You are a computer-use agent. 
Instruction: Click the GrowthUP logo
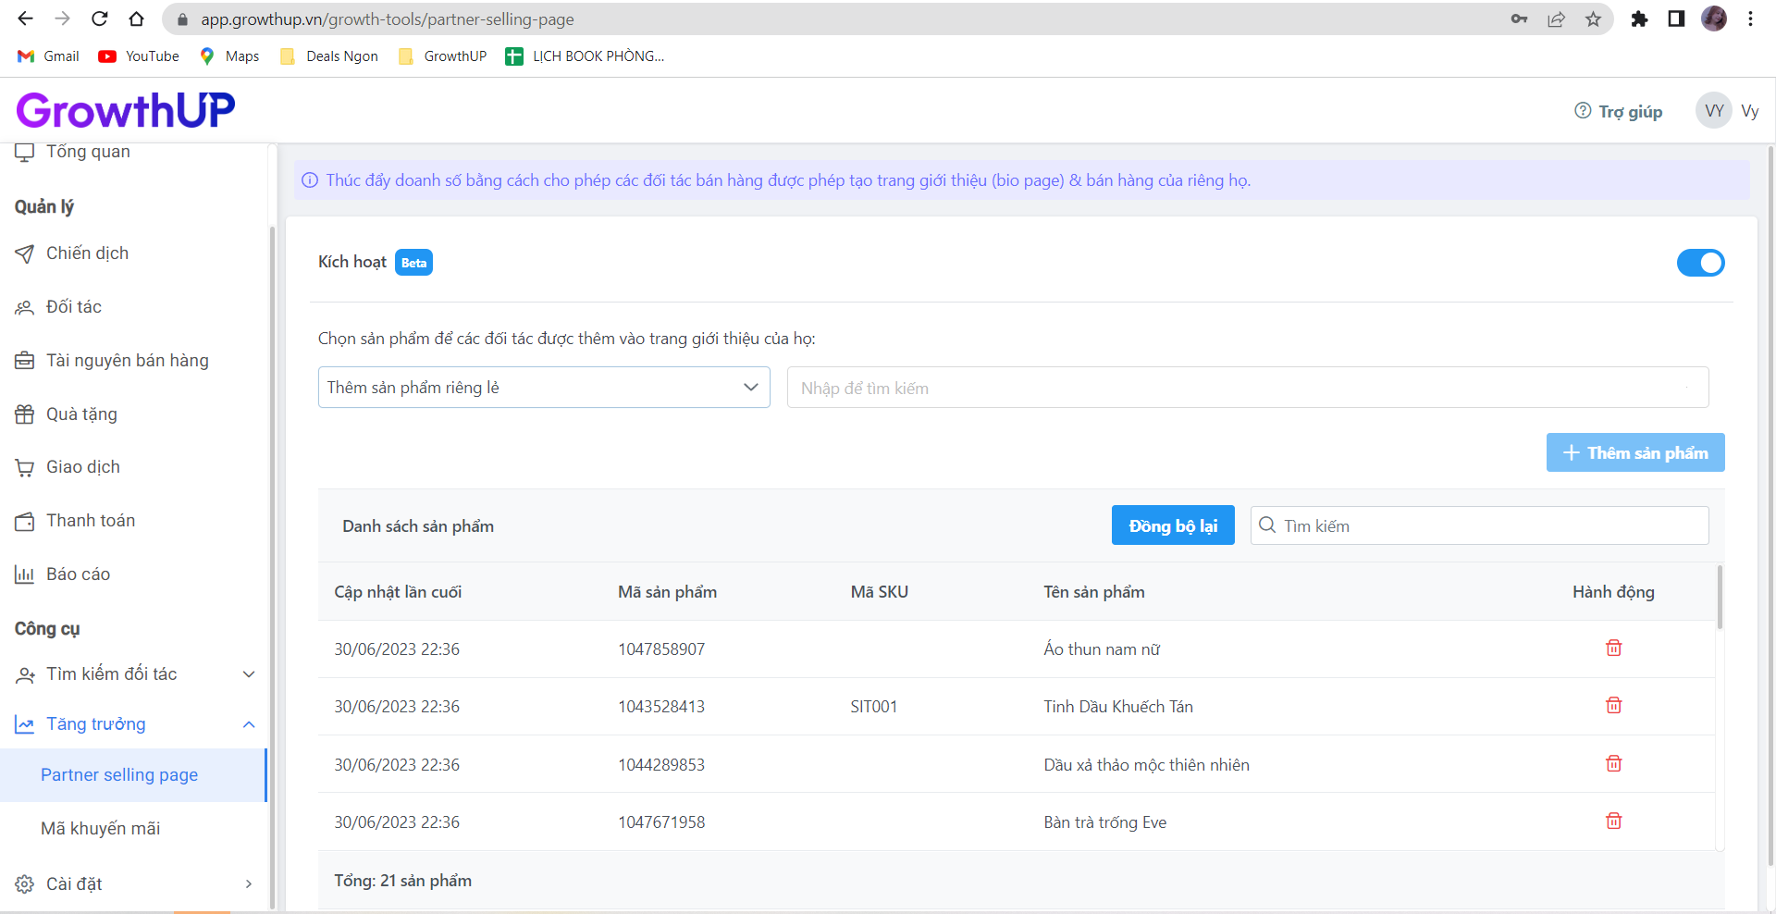pos(126,110)
